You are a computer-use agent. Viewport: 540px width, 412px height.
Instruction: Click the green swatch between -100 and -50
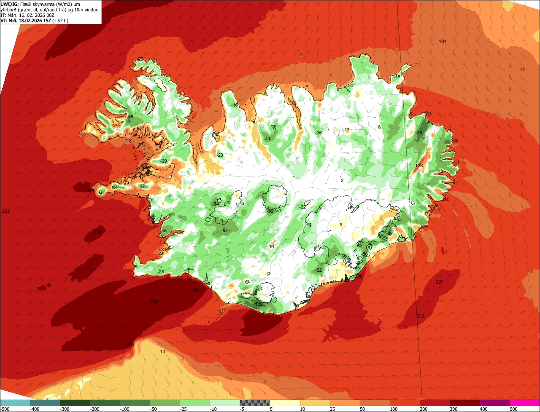[x=135, y=403]
